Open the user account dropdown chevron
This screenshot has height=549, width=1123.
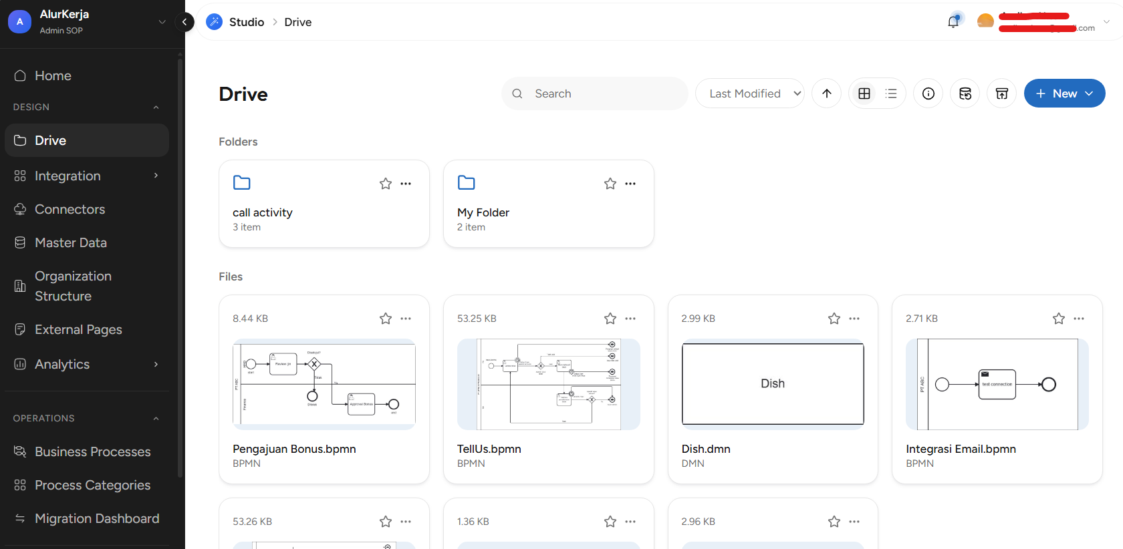(1106, 22)
